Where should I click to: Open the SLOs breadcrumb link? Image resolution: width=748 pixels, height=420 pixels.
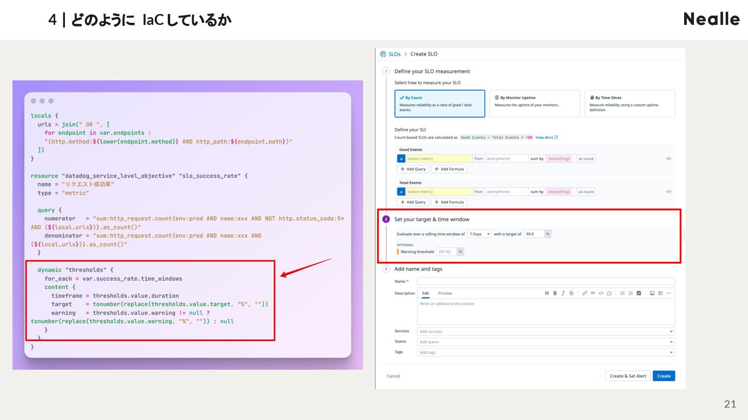coord(394,54)
